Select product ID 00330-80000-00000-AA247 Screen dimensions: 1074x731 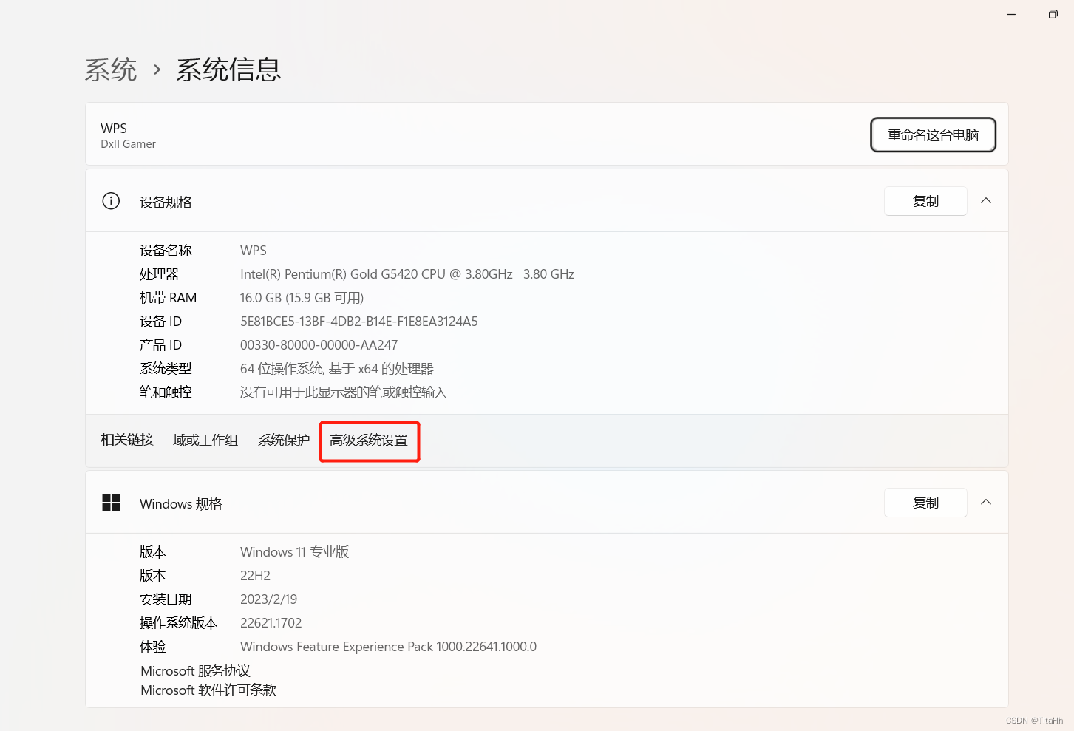click(319, 345)
